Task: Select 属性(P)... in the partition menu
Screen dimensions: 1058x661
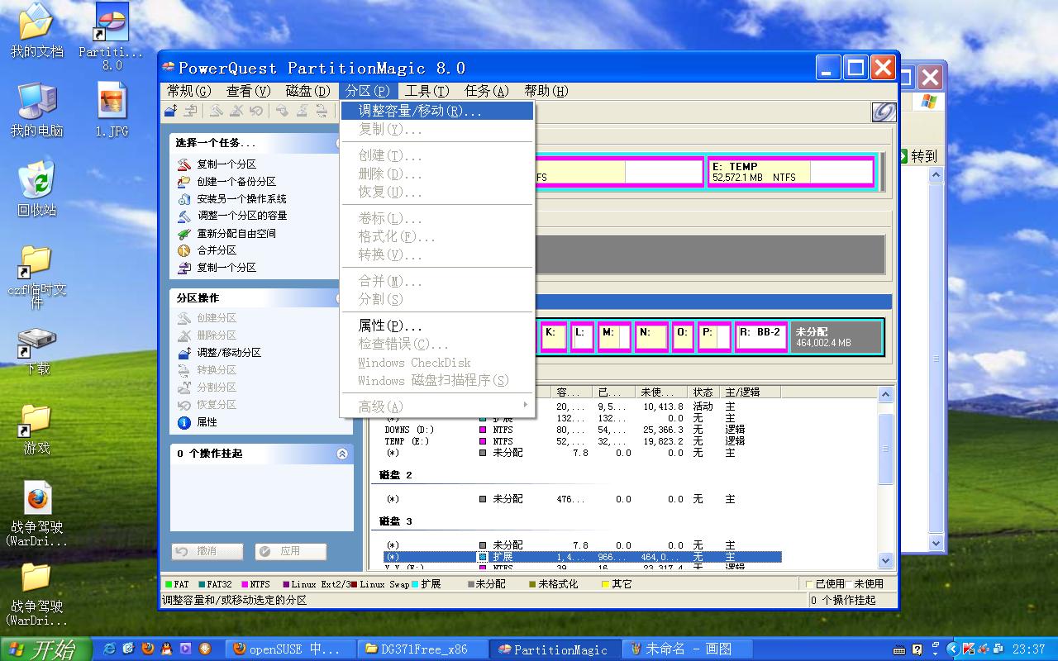Action: click(438, 326)
